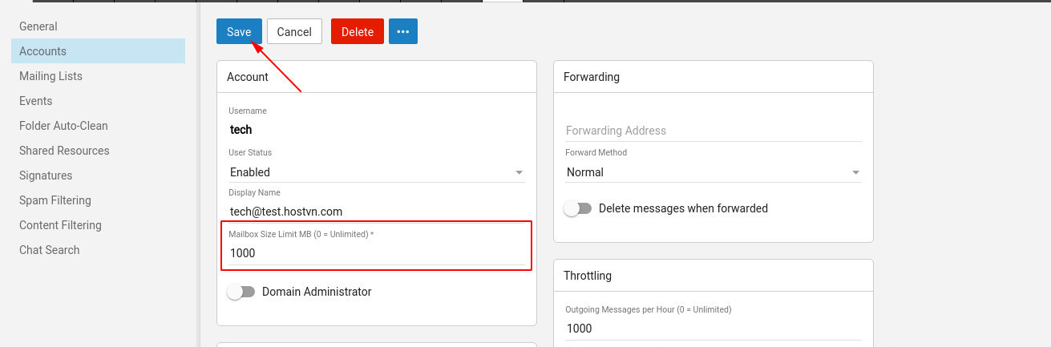Select Spam Filtering in sidebar
This screenshot has width=1051, height=347.
tap(55, 200)
